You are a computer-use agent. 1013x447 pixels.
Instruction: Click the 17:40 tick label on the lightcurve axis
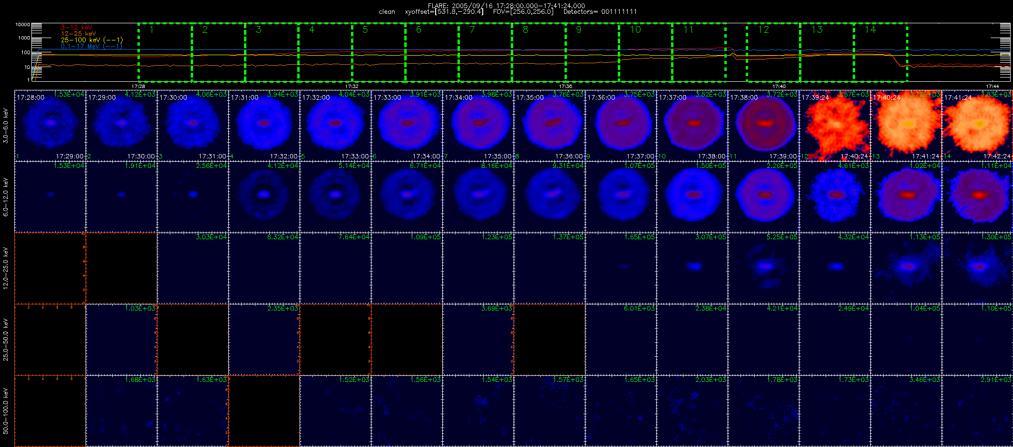[x=779, y=86]
